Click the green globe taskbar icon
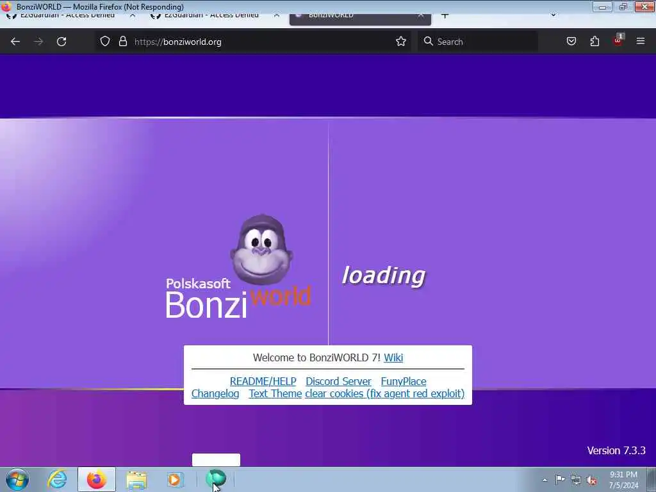 215,479
